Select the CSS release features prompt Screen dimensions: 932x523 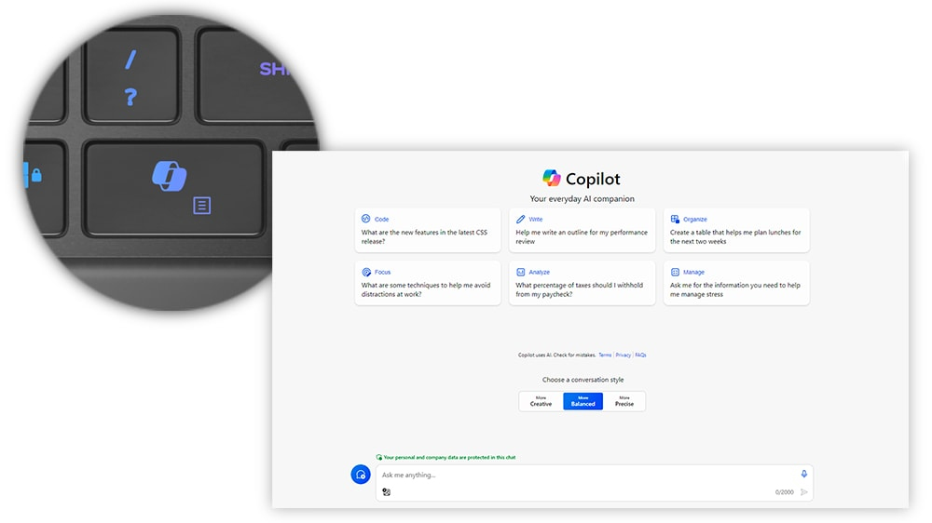(x=425, y=236)
